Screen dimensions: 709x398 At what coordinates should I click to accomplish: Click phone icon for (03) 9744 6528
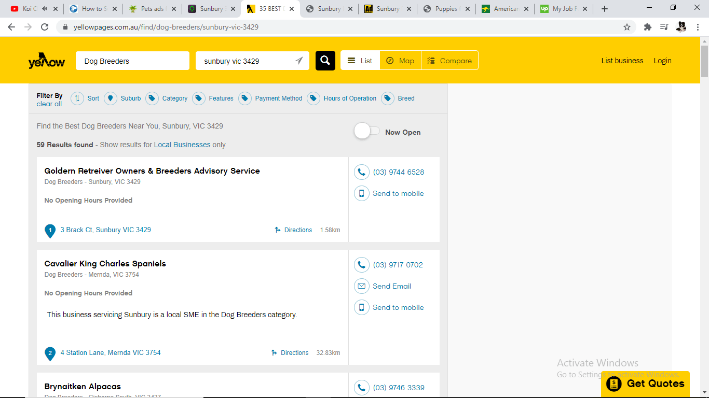click(x=362, y=172)
